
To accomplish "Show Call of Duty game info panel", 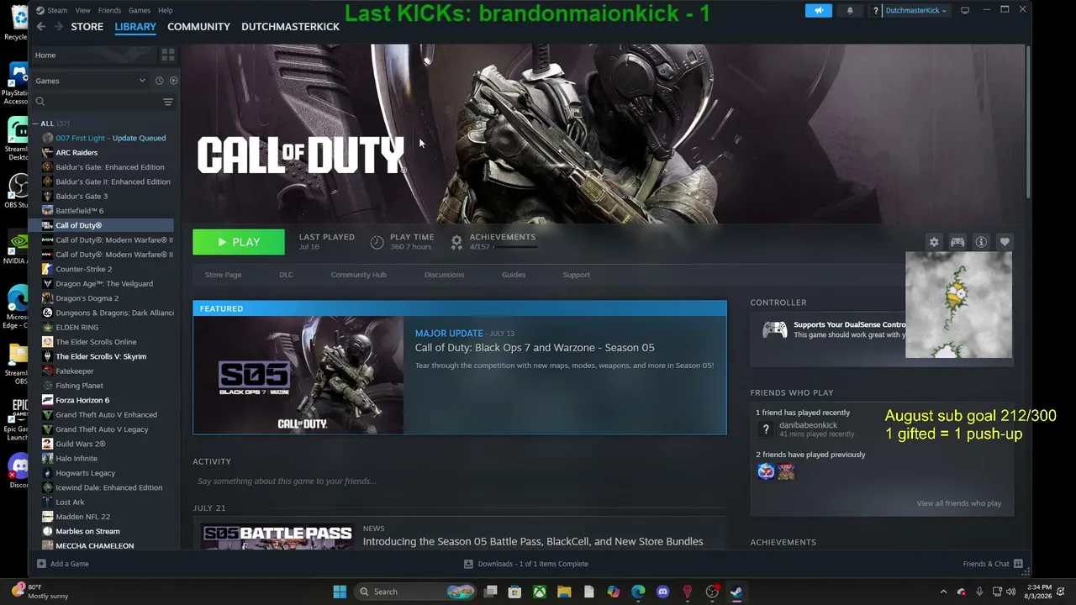I will [981, 242].
